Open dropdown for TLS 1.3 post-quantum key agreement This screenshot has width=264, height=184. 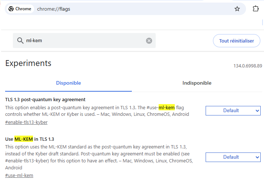(233, 110)
